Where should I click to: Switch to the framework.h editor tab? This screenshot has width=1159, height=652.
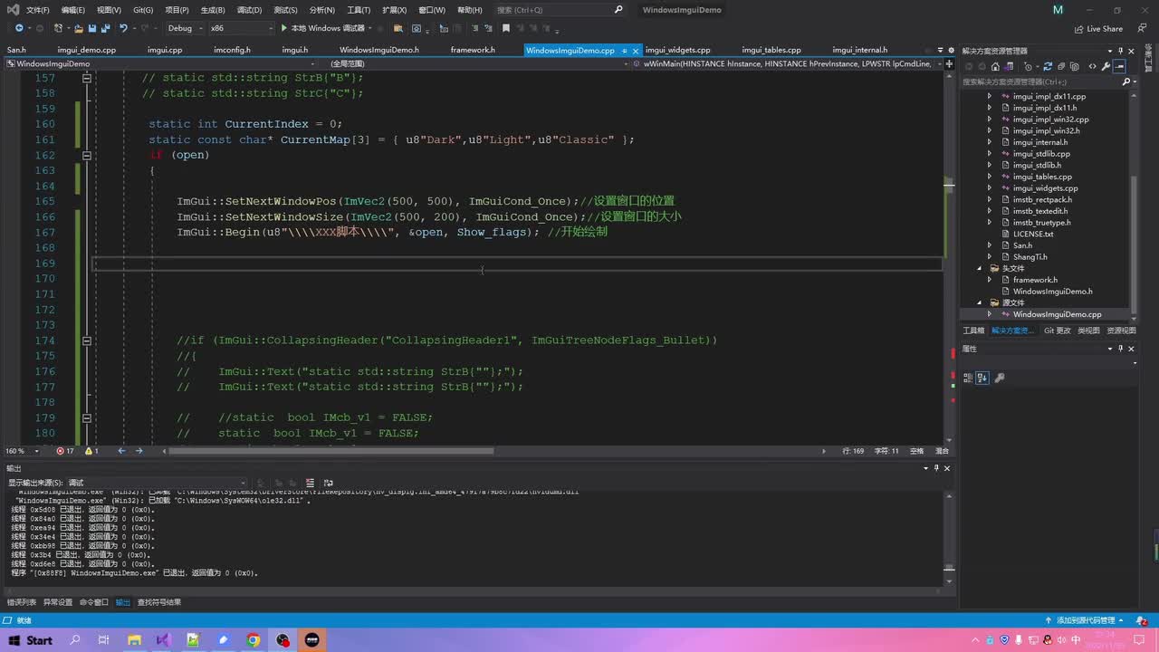click(473, 50)
